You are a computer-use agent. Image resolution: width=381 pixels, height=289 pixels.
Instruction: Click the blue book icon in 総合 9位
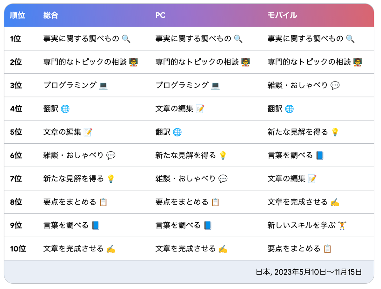(96, 226)
